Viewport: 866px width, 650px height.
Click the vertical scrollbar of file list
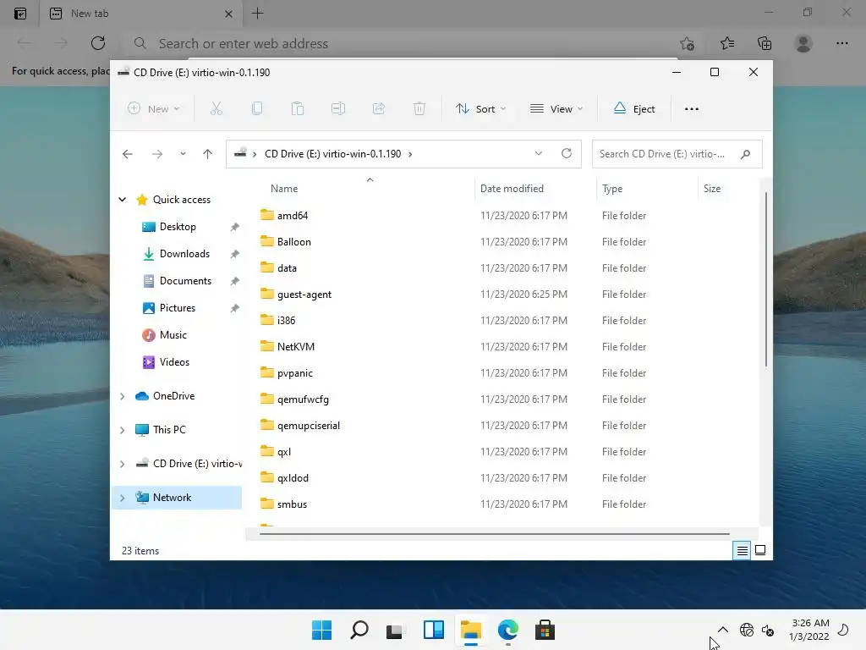click(765, 279)
